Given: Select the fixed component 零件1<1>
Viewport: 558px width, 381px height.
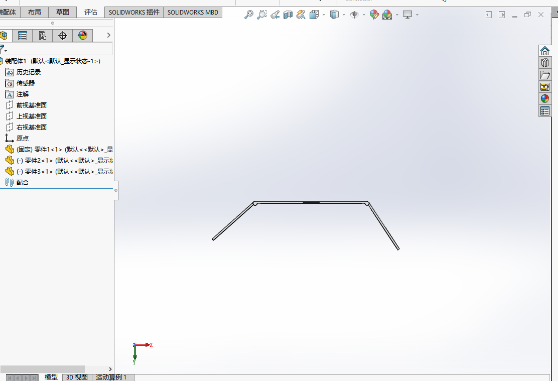Looking at the screenshot, I should point(59,150).
